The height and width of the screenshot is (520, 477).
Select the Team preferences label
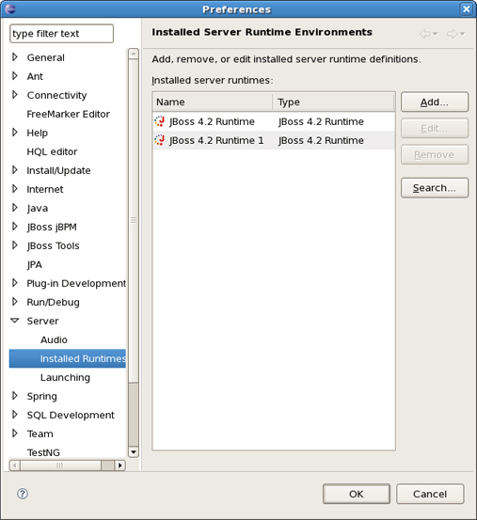[x=40, y=433]
